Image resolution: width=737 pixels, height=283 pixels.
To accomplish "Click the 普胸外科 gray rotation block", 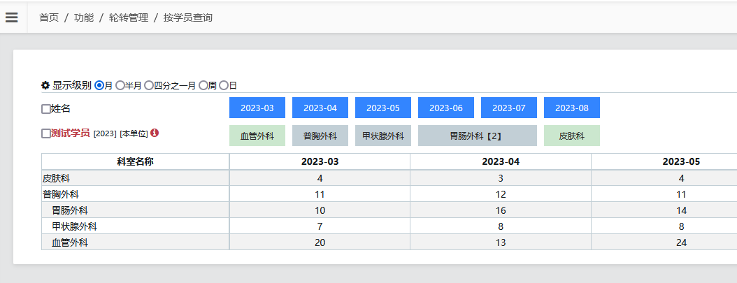I will (x=320, y=136).
